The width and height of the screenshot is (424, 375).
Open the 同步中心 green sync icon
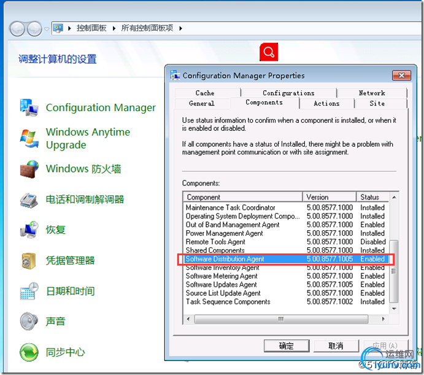point(29,352)
